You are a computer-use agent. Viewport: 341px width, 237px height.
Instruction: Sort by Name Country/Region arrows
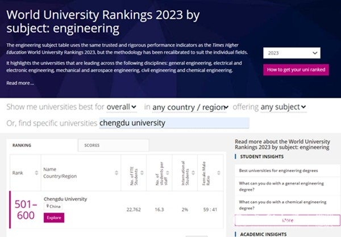117,173
